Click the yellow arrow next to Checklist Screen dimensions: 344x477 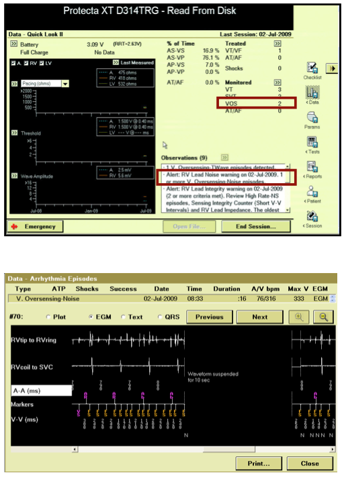[x=332, y=68]
